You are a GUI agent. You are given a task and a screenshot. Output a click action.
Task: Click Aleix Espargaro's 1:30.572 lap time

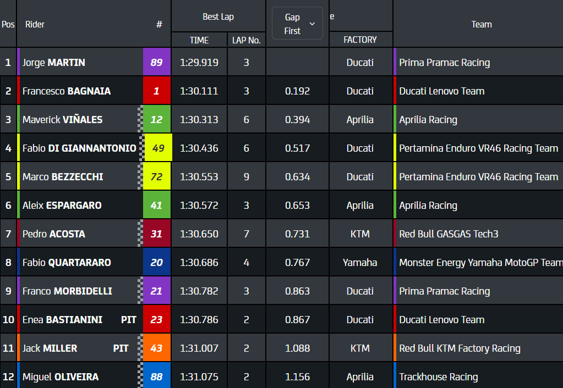coord(199,206)
